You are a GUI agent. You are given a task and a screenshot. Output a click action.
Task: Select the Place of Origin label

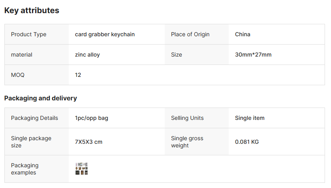coord(190,34)
